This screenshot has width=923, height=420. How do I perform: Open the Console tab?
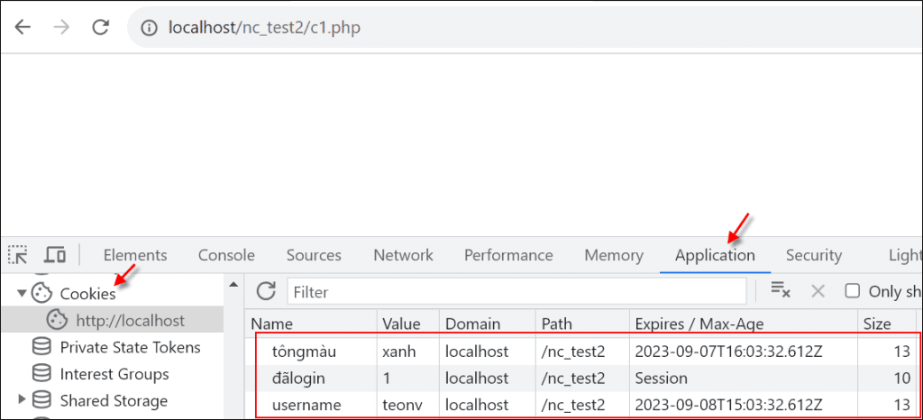[226, 255]
